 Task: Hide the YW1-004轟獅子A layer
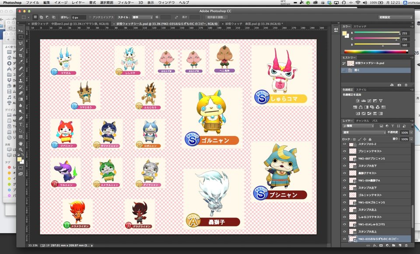[344, 181]
